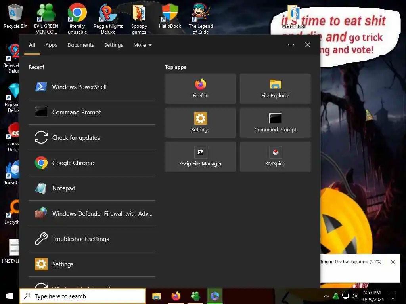
Task: Select literally unusable Chrome desktop shortcut
Action: 77,19
